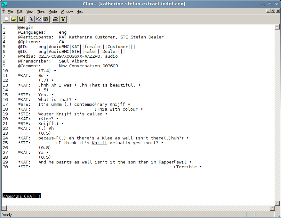Open a file using folder icon
Image resolution: width=281 pixels, height=218 pixels.
[x=14, y=19]
